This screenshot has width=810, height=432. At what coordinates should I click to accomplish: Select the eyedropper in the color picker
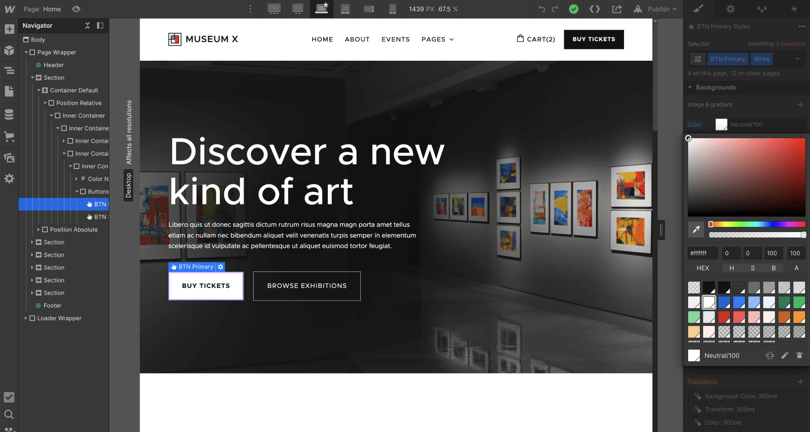coord(696,229)
